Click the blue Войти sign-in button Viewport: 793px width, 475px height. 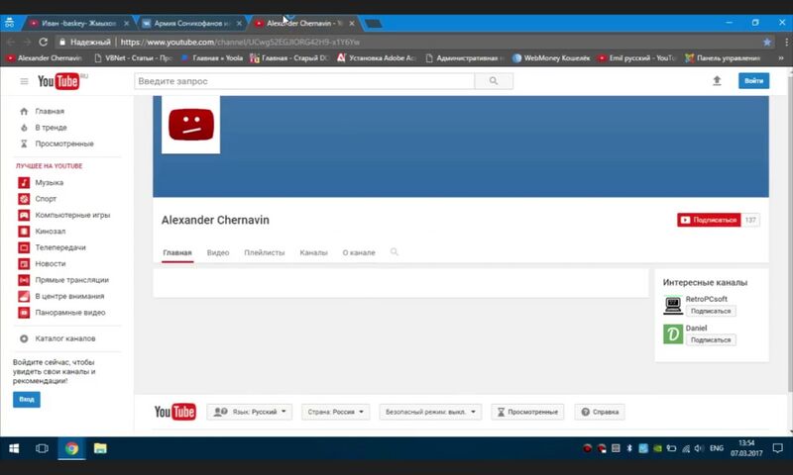[753, 81]
